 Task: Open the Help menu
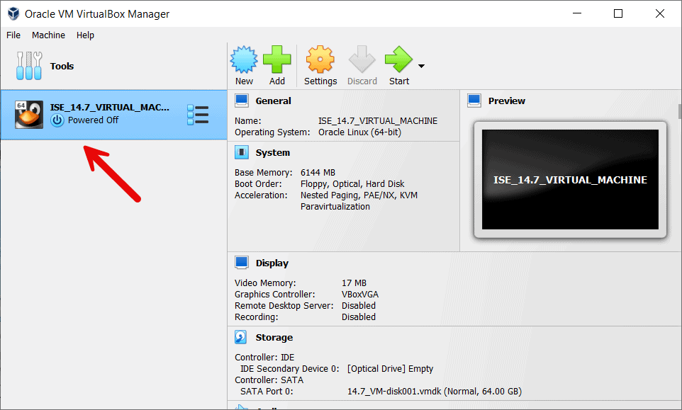click(85, 35)
